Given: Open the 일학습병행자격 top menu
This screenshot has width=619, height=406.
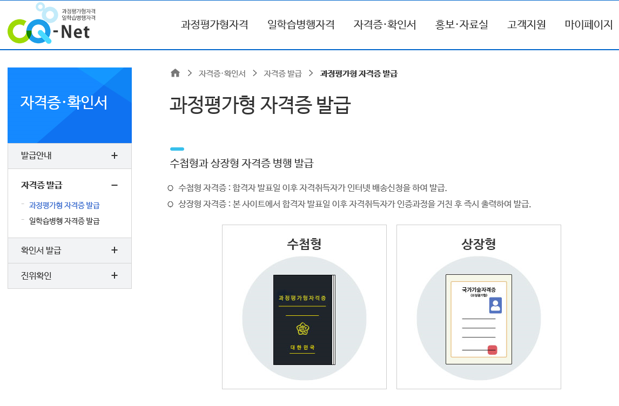Looking at the screenshot, I should tap(301, 24).
